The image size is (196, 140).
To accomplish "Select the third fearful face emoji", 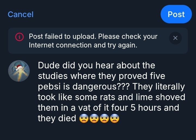I will [x=104, y=118].
